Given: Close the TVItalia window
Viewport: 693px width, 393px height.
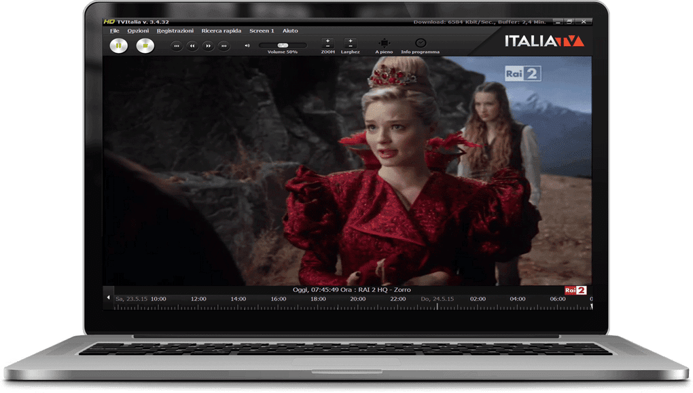Looking at the screenshot, I should point(584,22).
